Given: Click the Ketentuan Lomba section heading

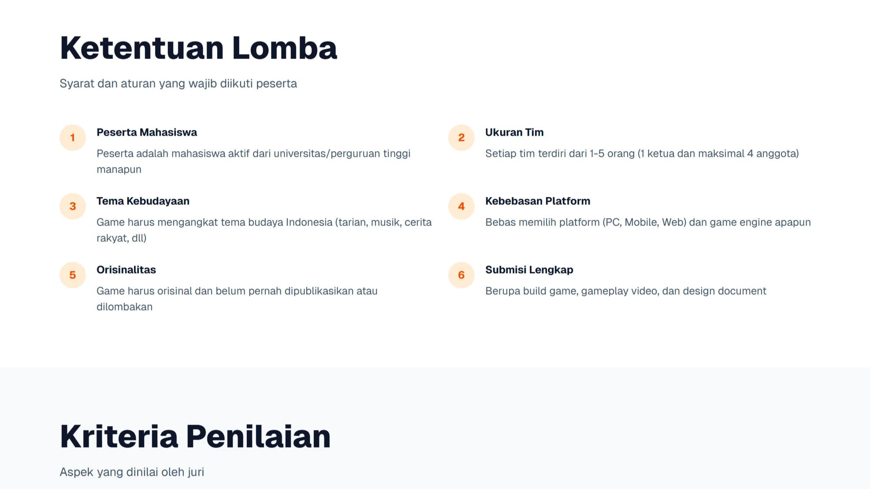Looking at the screenshot, I should tap(198, 48).
